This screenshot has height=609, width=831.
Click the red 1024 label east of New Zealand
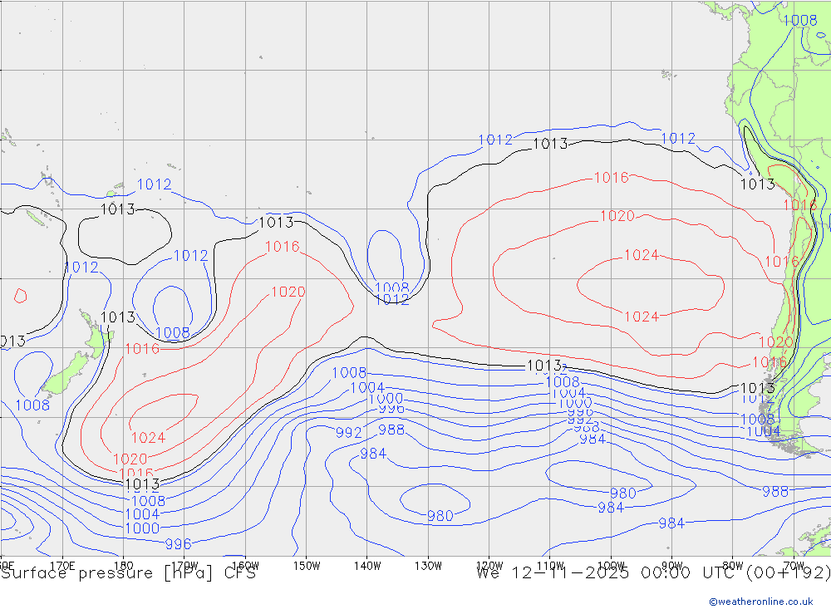pyautogui.click(x=148, y=438)
